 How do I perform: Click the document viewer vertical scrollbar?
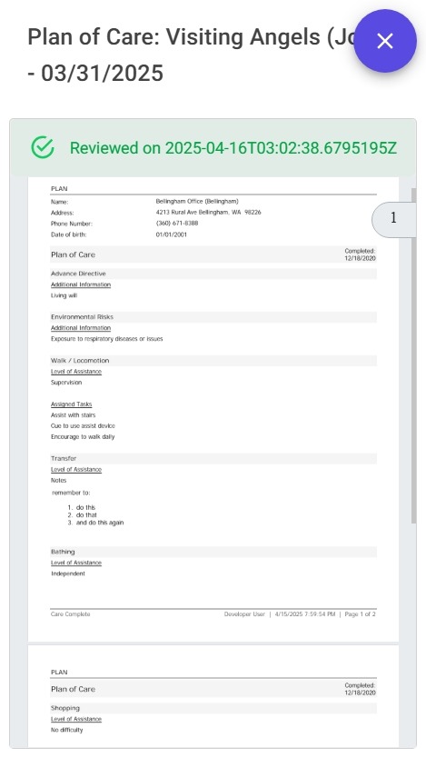click(x=413, y=355)
